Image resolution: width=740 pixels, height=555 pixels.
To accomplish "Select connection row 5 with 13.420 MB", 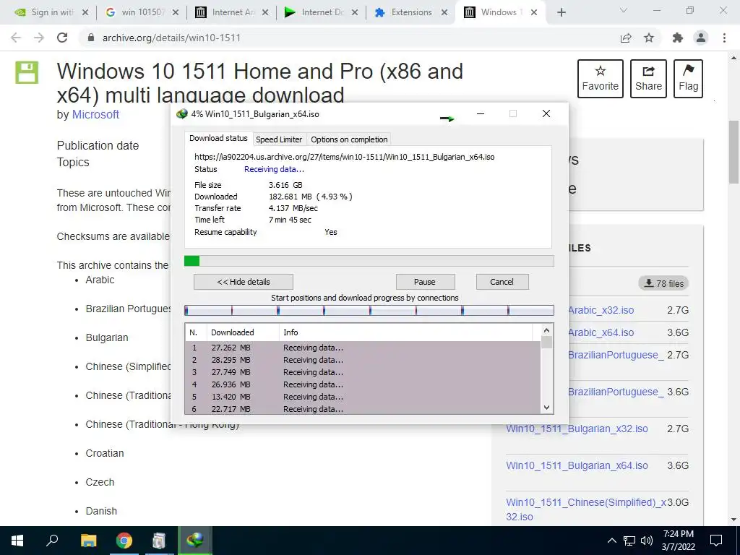I will click(363, 397).
